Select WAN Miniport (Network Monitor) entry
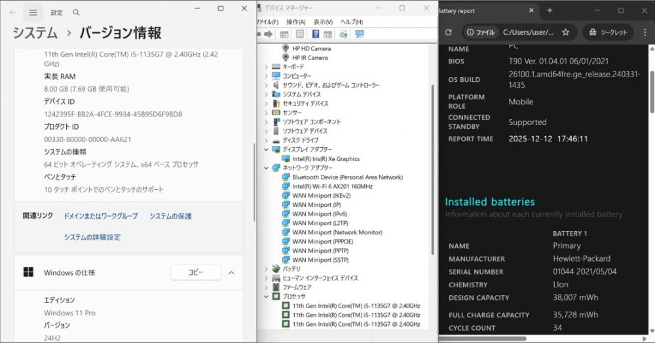This screenshot has height=343, width=655. 337,232
